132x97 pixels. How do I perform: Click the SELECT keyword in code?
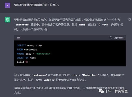click(x=21, y=45)
